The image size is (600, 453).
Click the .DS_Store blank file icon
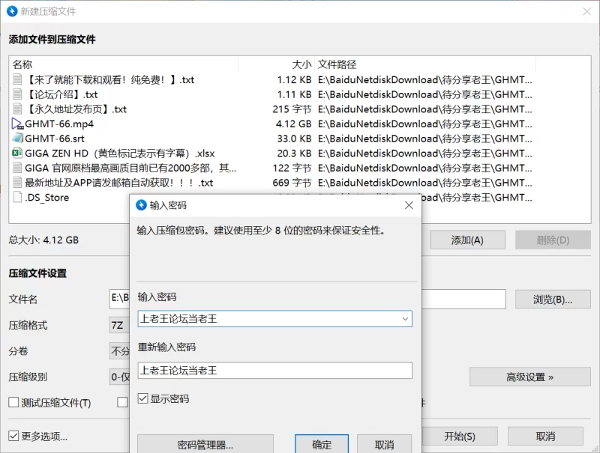[x=18, y=198]
